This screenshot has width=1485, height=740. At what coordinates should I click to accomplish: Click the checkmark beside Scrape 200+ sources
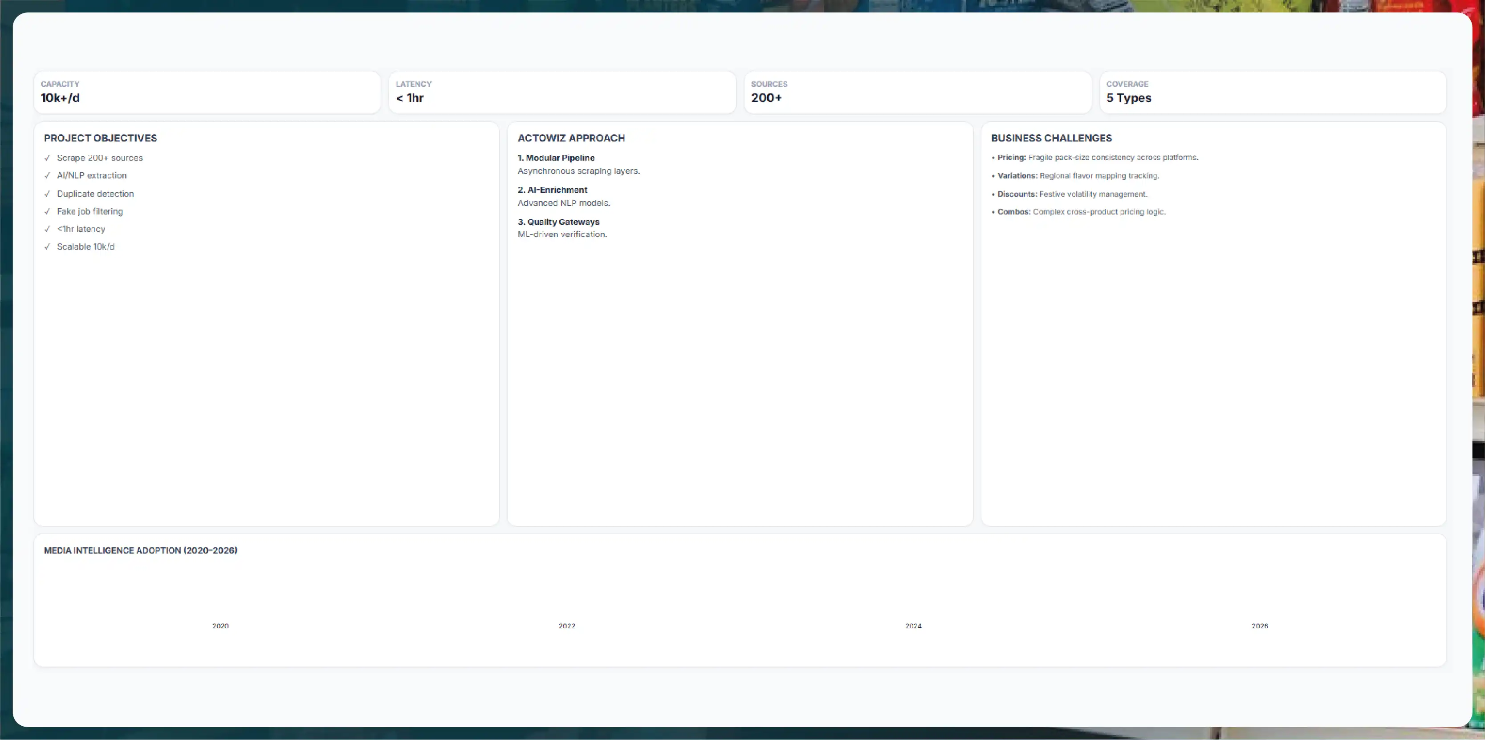(47, 158)
